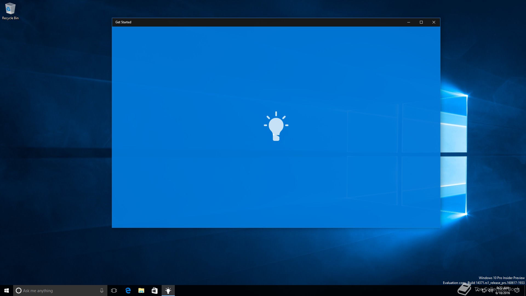
Task: Click the Get Started window title bar
Action: [x=247, y=22]
